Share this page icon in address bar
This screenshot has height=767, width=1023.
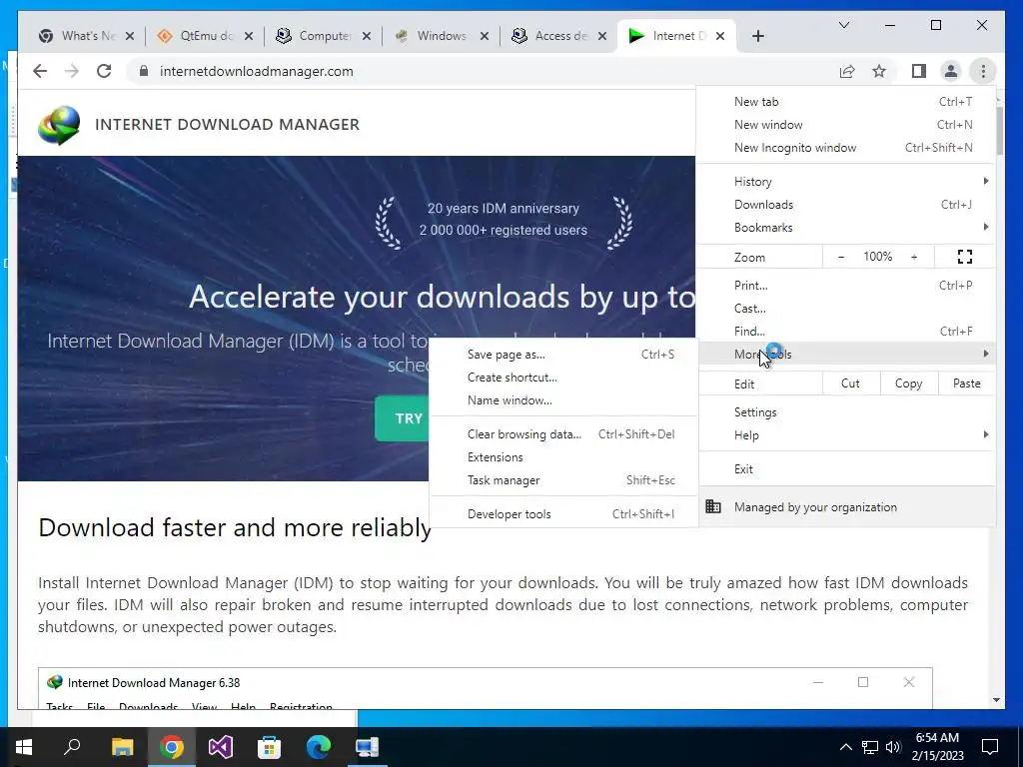pyautogui.click(x=847, y=71)
